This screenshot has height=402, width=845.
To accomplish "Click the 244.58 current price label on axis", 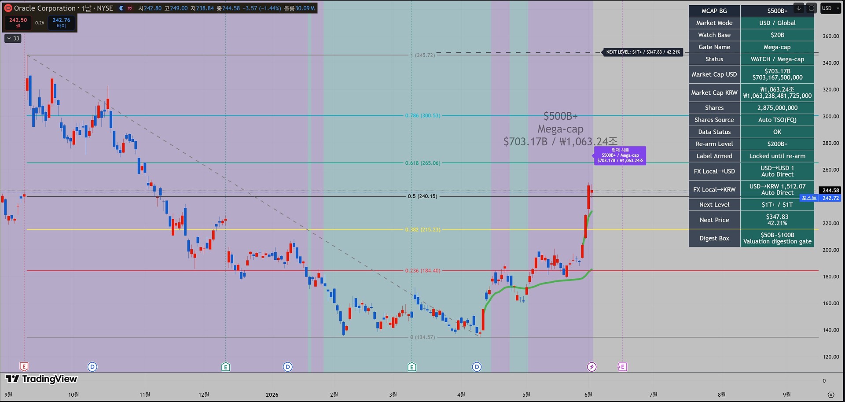I will [x=830, y=190].
